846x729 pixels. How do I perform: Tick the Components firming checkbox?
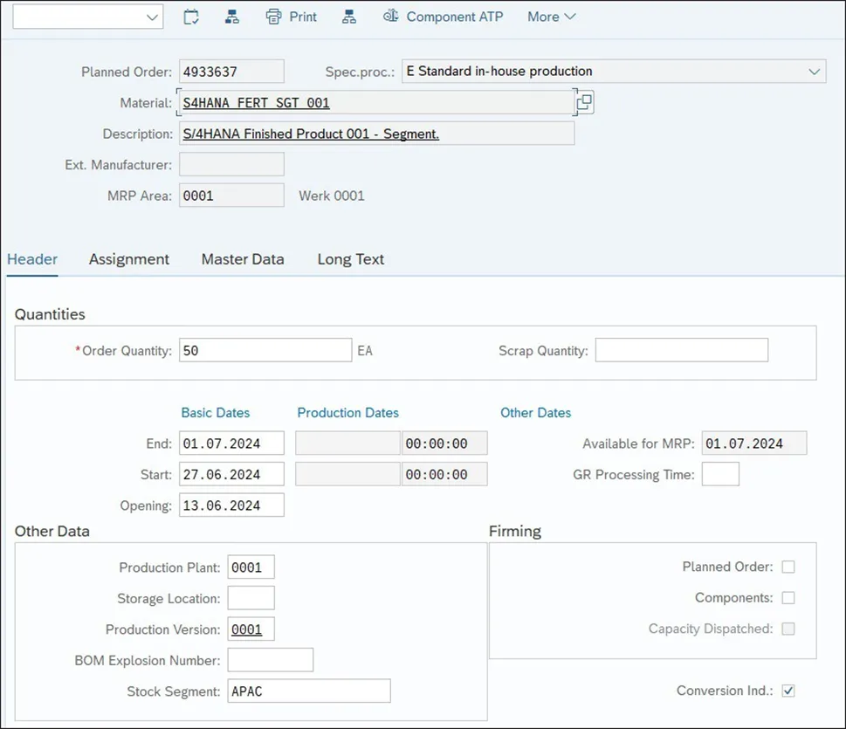(x=788, y=598)
